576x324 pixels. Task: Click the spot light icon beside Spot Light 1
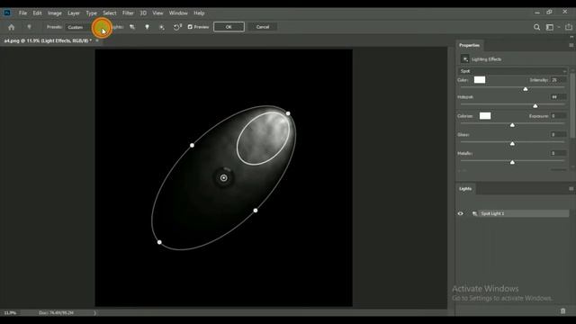tap(474, 213)
